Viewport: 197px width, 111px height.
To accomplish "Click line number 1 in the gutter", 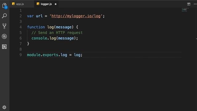I will (21, 10).
